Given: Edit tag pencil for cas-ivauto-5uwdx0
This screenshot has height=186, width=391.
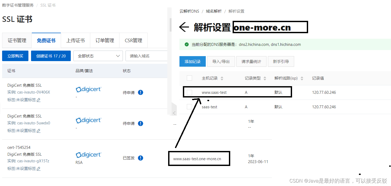Looking at the screenshot, I should click(x=38, y=131).
